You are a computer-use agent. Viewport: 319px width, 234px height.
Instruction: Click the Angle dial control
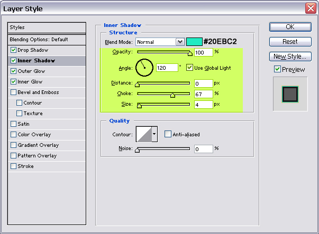144,68
